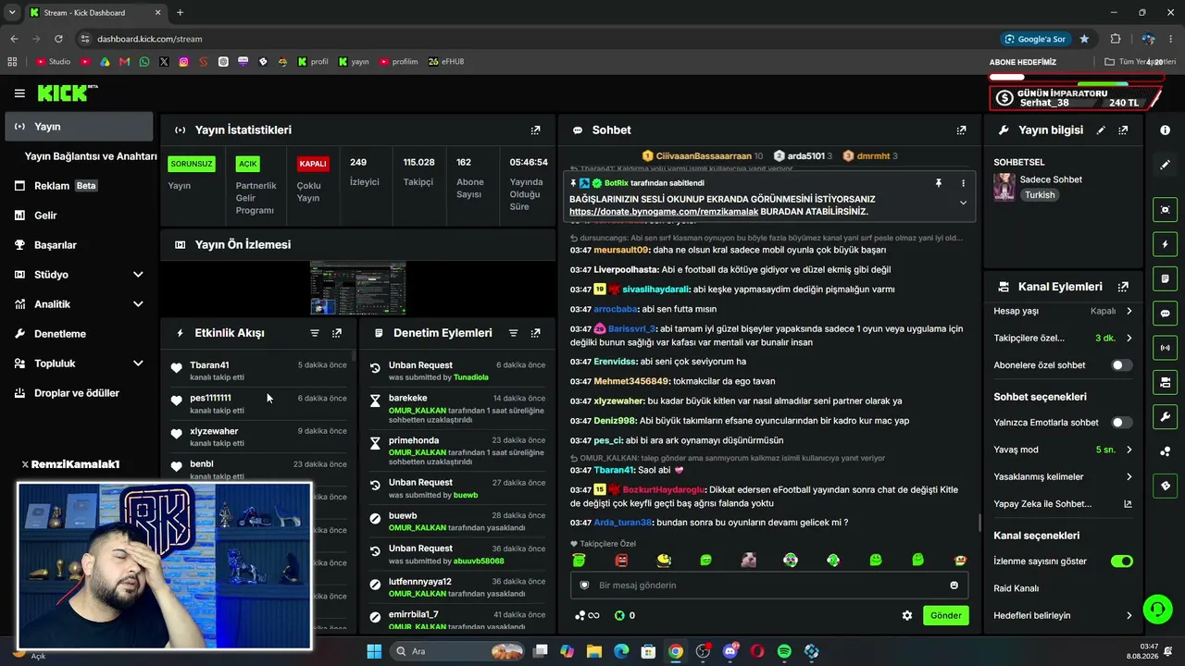Open Spotify from the taskbar

[784, 651]
